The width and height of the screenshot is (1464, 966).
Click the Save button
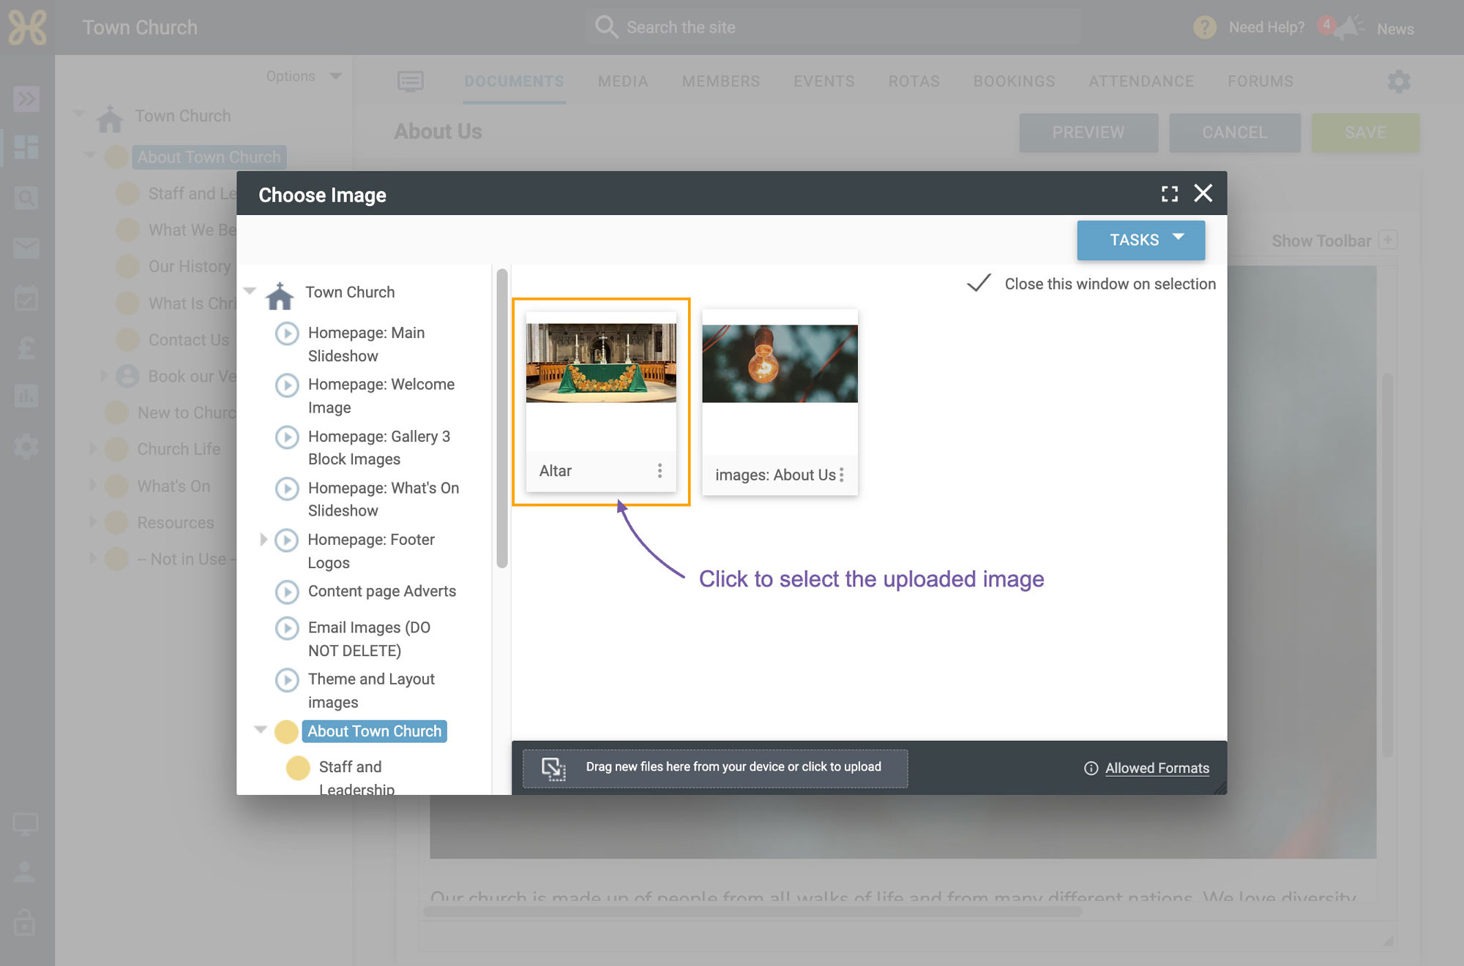click(x=1365, y=132)
